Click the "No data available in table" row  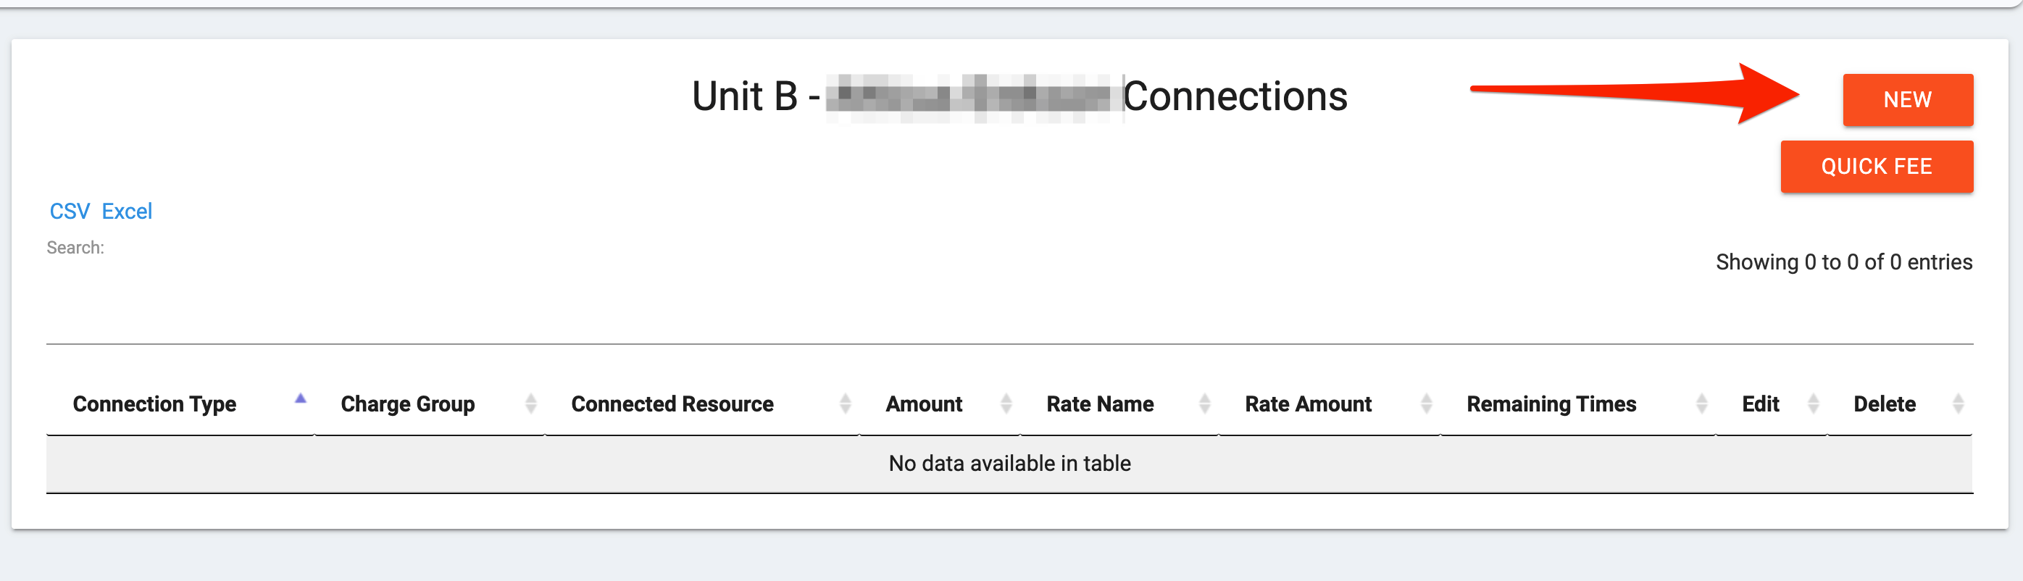[1009, 463]
